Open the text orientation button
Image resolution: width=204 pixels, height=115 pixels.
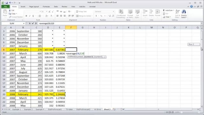[69, 11]
